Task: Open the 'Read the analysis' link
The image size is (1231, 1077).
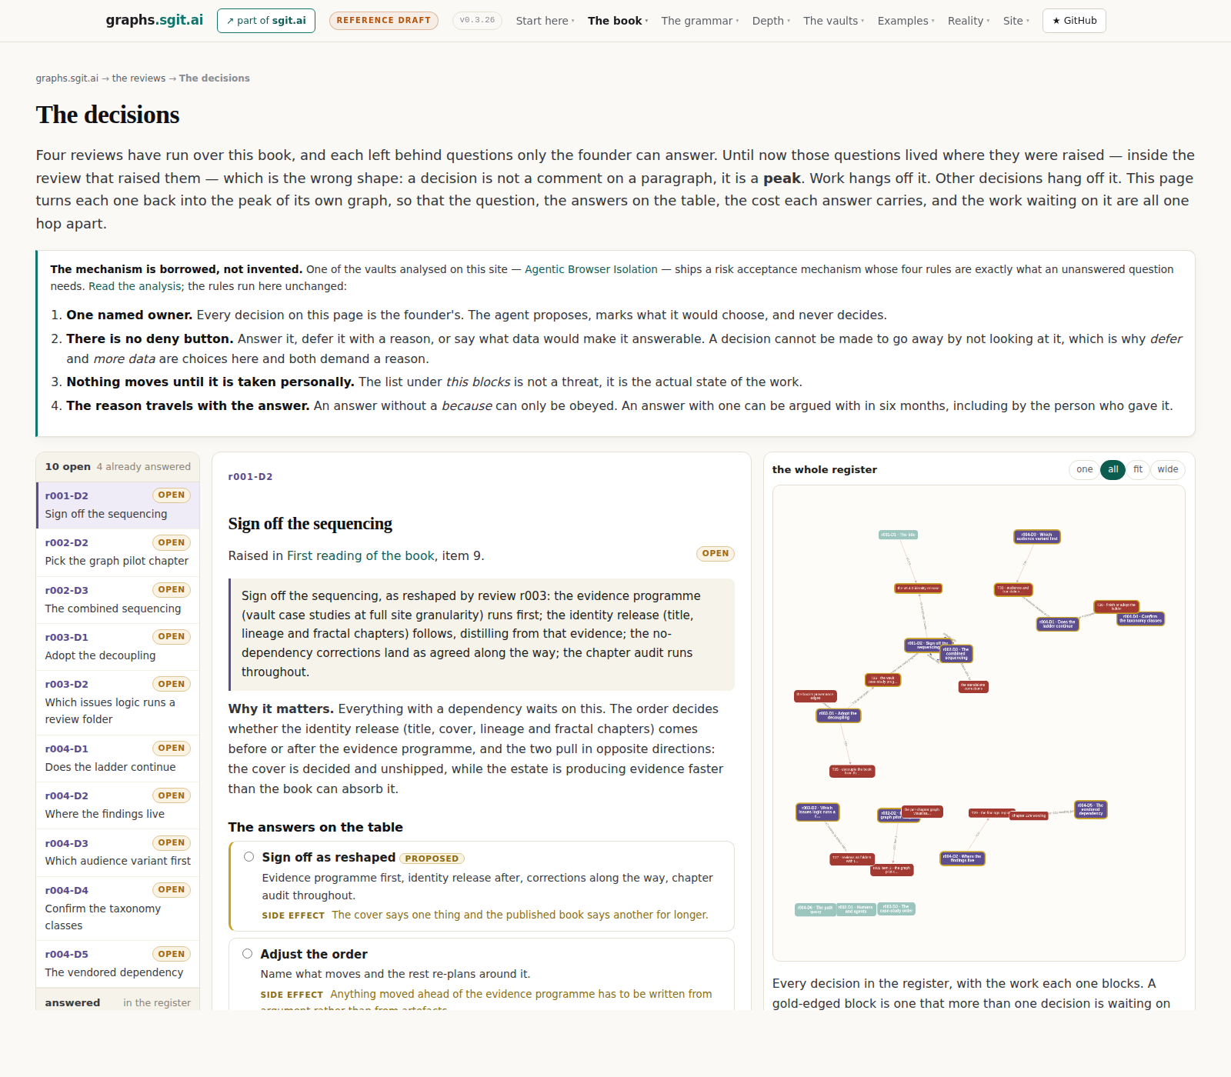Action: (x=135, y=286)
